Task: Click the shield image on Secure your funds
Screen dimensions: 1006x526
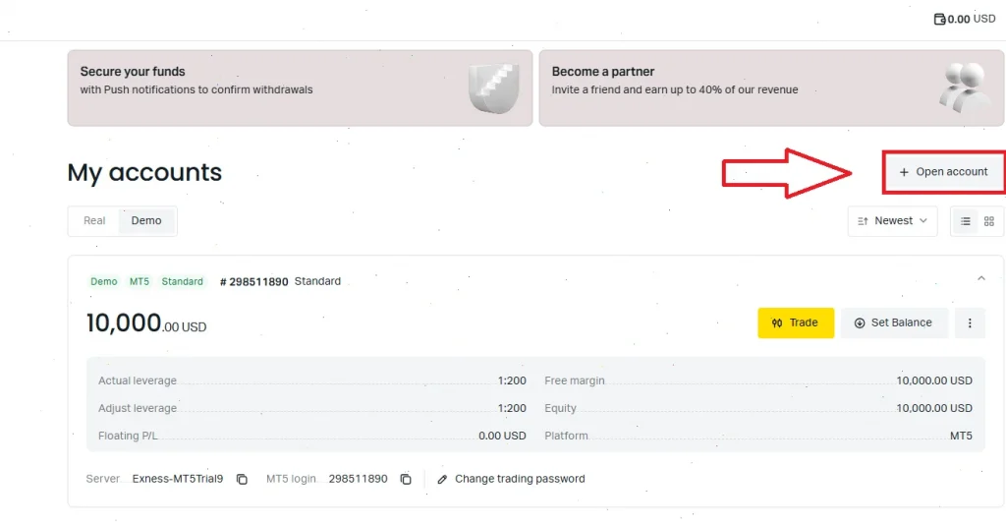Action: tap(493, 88)
